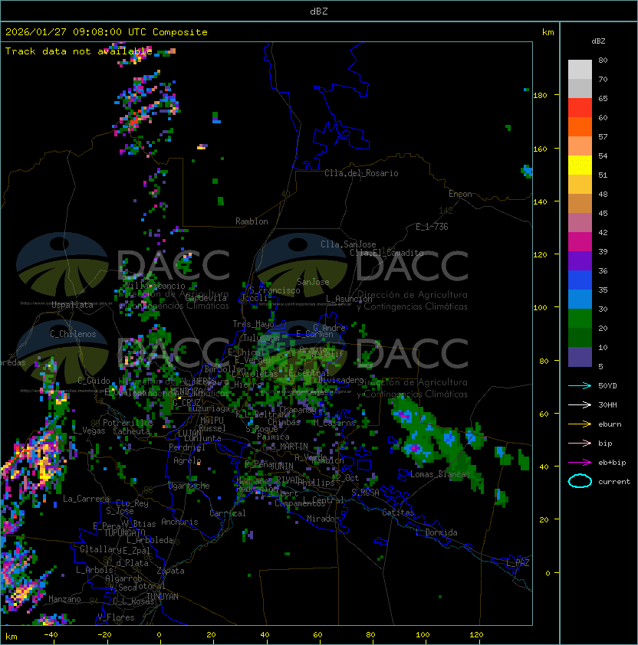
Task: Click the -40 km horizontal axis tick
Action: tap(51, 635)
